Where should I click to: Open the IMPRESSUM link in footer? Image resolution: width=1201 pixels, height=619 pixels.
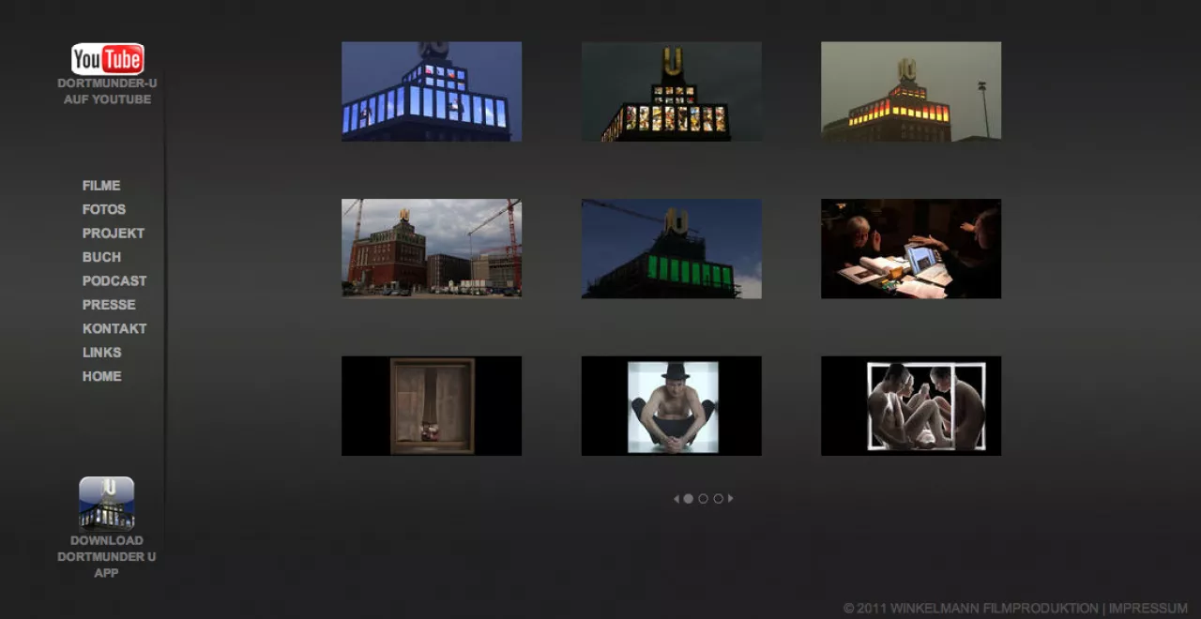[1148, 608]
